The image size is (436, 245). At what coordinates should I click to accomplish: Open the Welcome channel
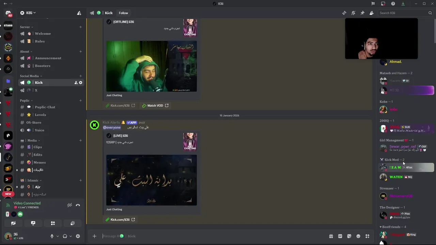pos(51,33)
